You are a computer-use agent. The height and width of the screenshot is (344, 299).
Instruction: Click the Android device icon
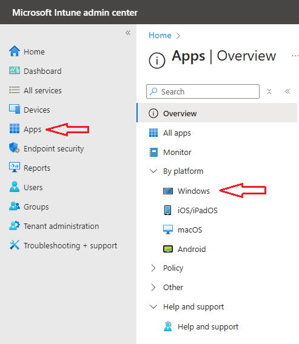(x=168, y=249)
